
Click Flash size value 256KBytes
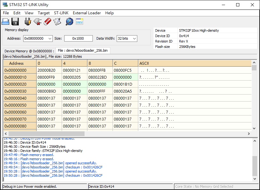click(x=187, y=47)
